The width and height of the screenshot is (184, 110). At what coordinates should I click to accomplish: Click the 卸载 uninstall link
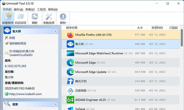pyautogui.click(x=12, y=38)
